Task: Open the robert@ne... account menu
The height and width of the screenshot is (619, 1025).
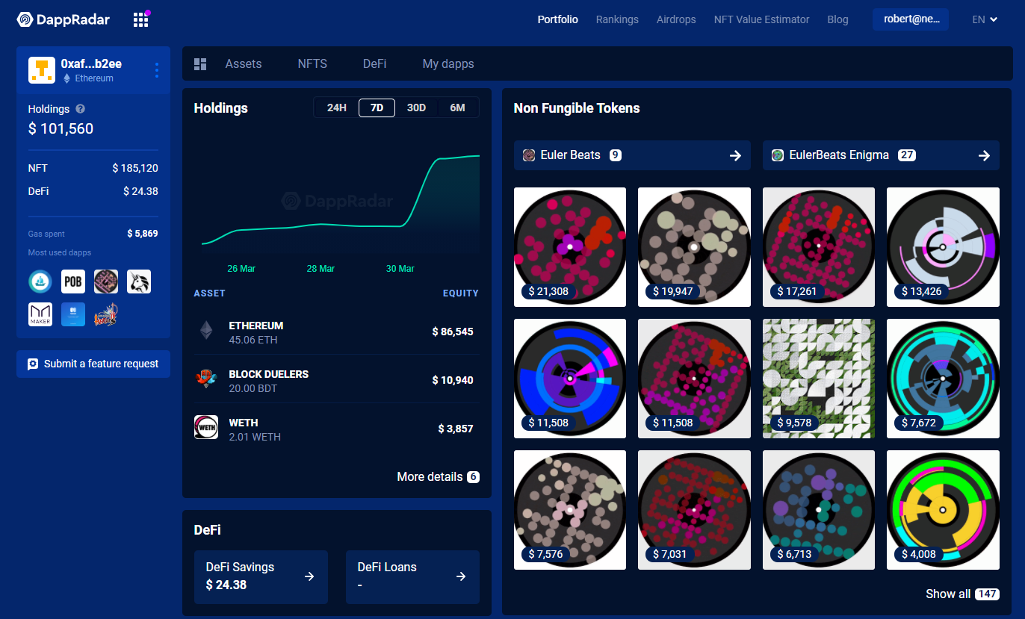Action: point(911,19)
